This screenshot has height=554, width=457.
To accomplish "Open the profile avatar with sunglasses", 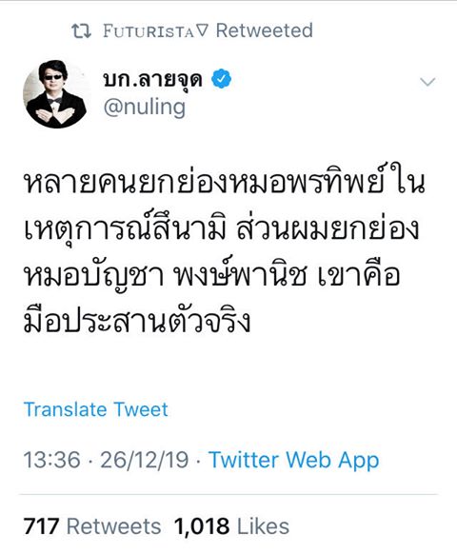I will click(x=55, y=94).
